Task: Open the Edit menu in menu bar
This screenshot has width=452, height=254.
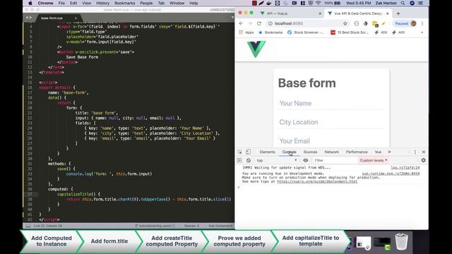Action: click(x=73, y=3)
